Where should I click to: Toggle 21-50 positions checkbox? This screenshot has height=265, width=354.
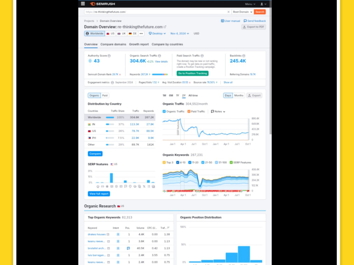(x=203, y=163)
